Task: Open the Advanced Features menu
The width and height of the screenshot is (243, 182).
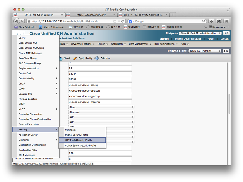Action: tap(83, 44)
